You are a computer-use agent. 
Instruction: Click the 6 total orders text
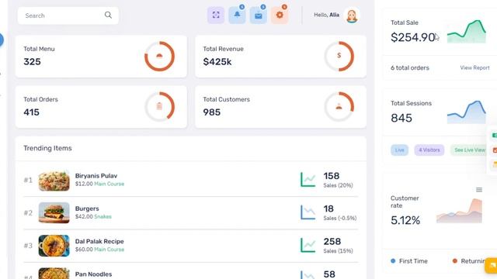pos(409,67)
